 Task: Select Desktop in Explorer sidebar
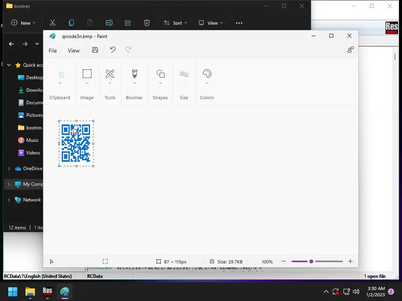click(30, 78)
